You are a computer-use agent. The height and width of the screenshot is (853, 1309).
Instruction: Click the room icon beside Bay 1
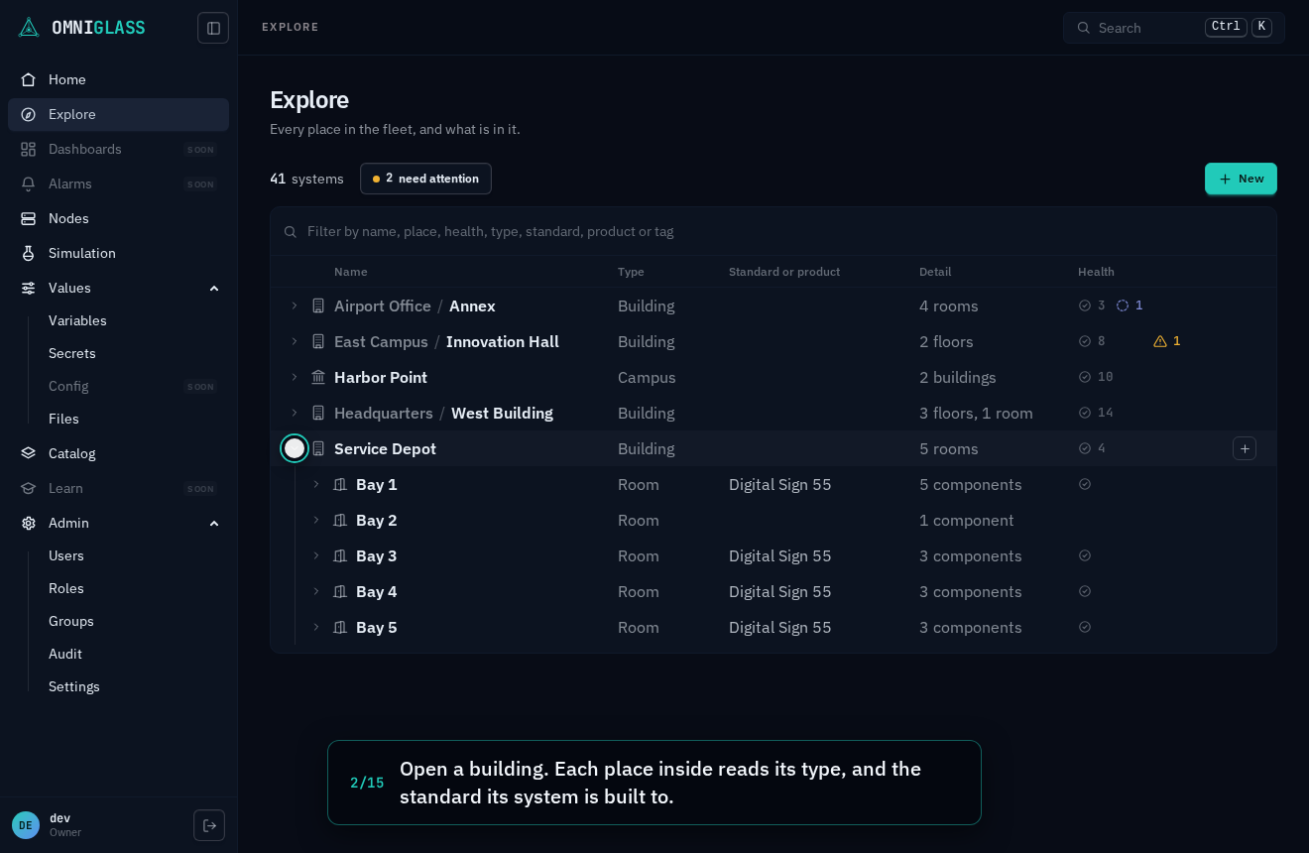click(x=340, y=484)
